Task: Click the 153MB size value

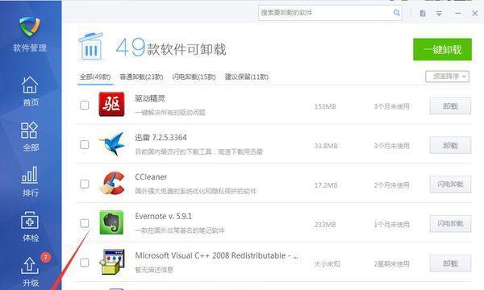Action: coord(325,106)
